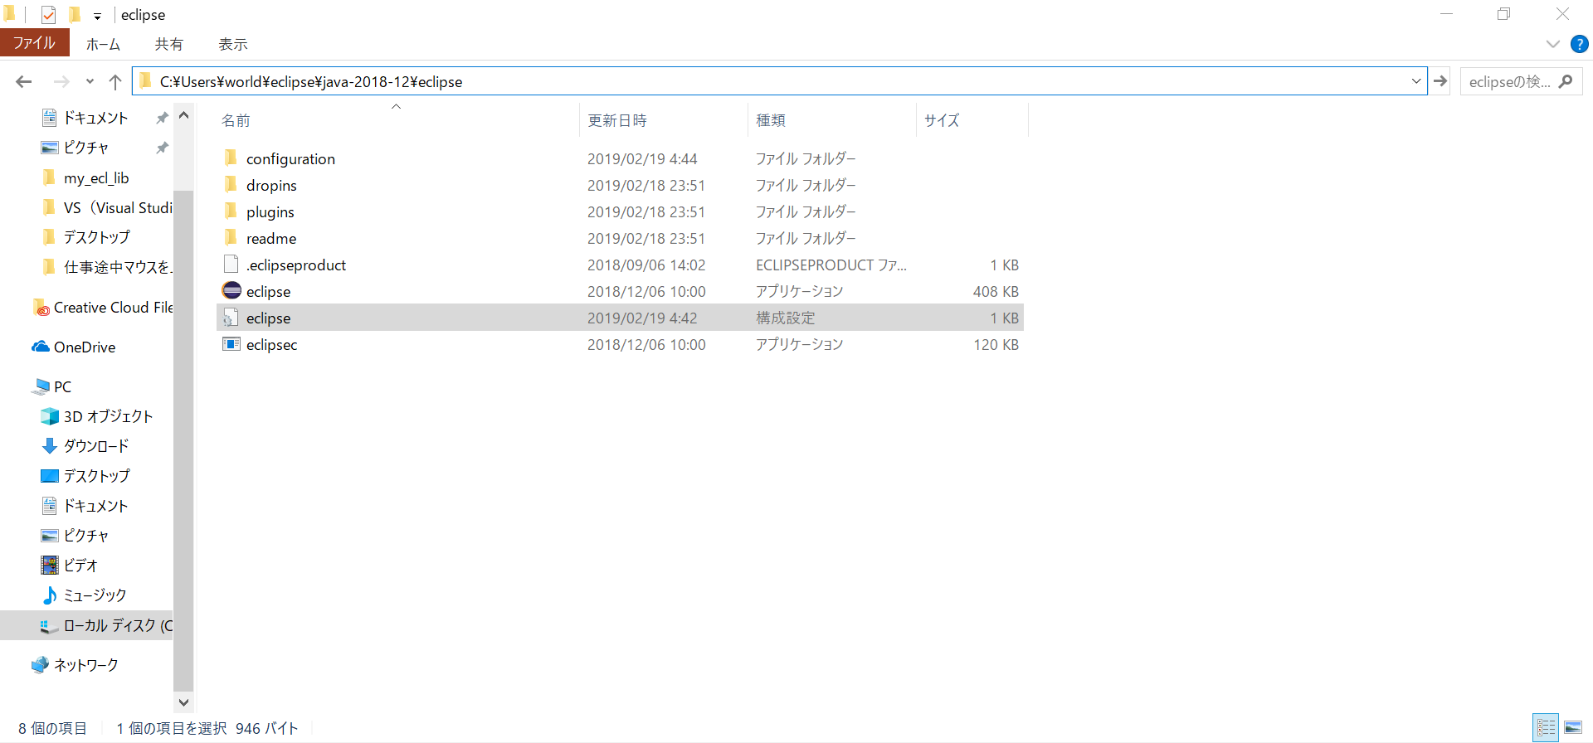Click navigation pane scrollbar up arrow
The image size is (1593, 743).
(x=183, y=115)
